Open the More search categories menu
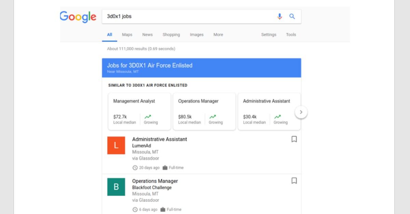 [218, 35]
